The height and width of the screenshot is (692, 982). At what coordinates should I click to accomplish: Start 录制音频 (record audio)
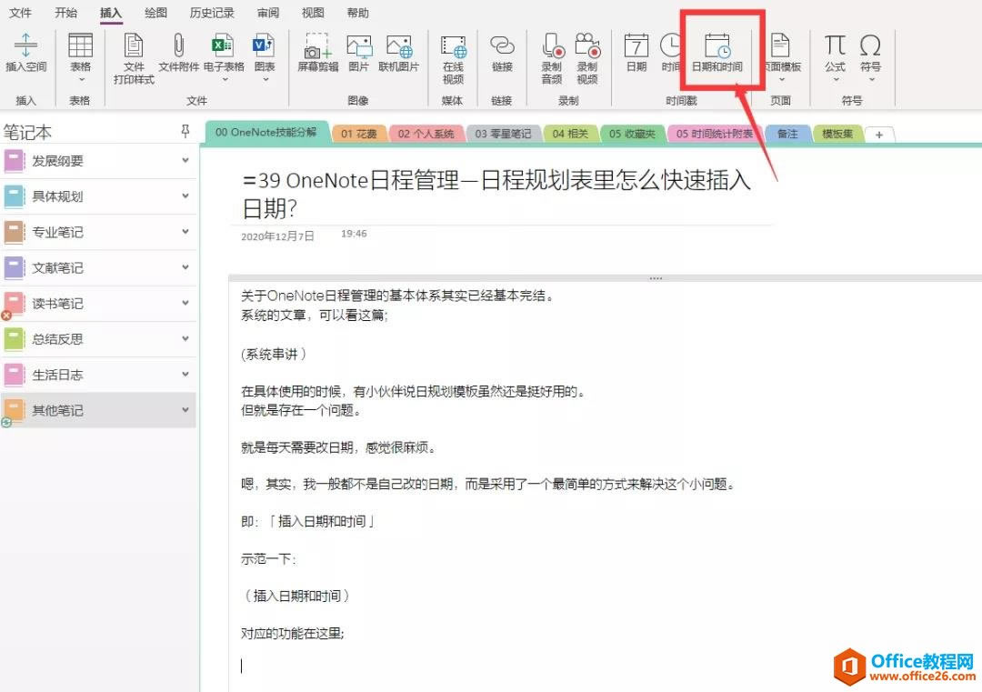(551, 56)
